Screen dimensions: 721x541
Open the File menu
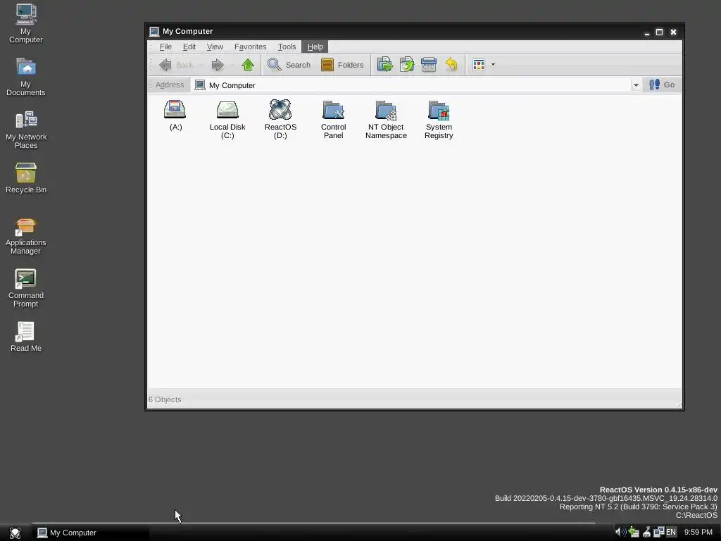pyautogui.click(x=165, y=46)
